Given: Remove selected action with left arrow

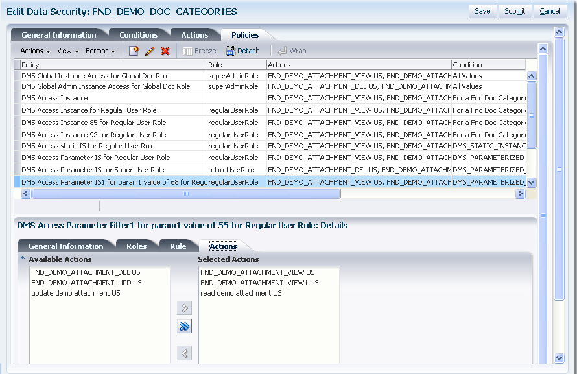Looking at the screenshot, I should pos(184,353).
